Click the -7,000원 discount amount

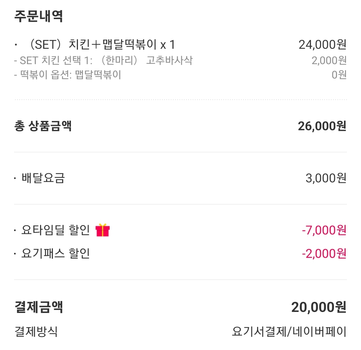click(x=324, y=230)
